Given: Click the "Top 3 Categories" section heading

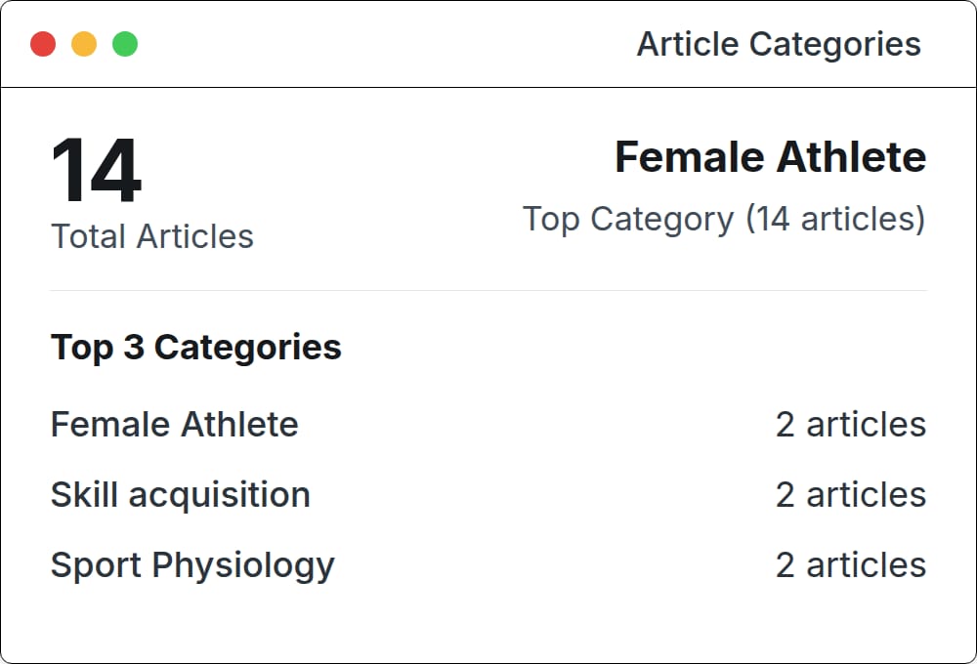Looking at the screenshot, I should (195, 347).
